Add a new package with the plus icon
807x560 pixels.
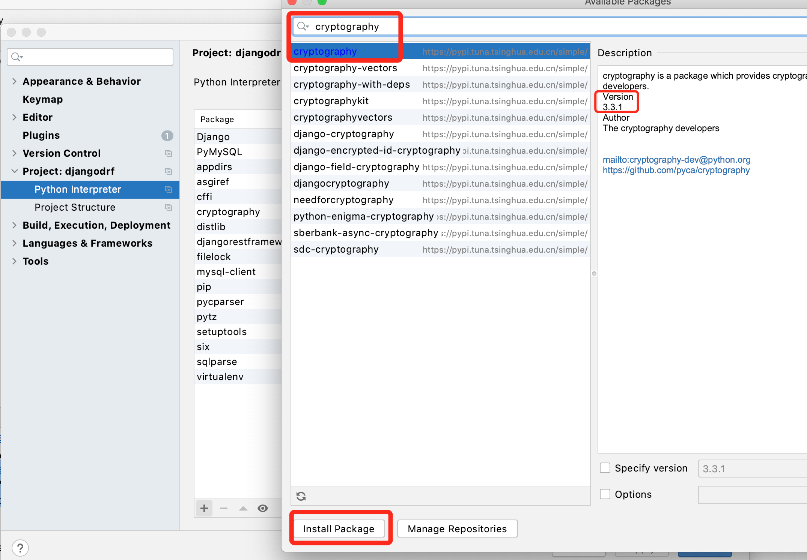[204, 508]
